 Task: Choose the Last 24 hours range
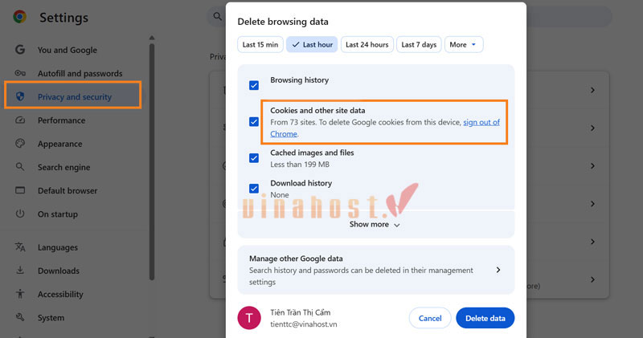pyautogui.click(x=367, y=45)
